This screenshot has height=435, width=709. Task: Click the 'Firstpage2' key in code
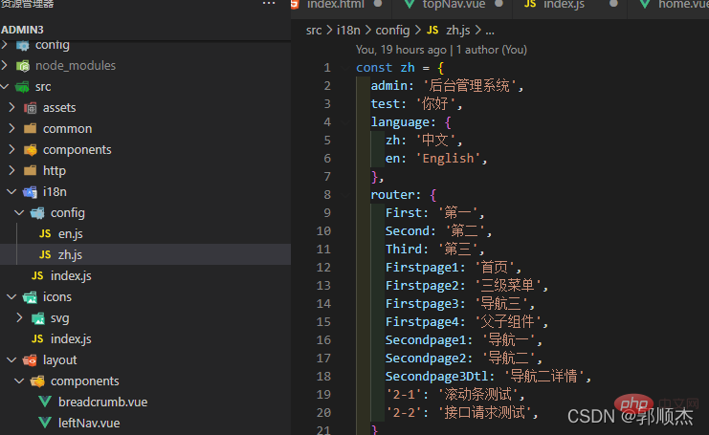pyautogui.click(x=421, y=286)
